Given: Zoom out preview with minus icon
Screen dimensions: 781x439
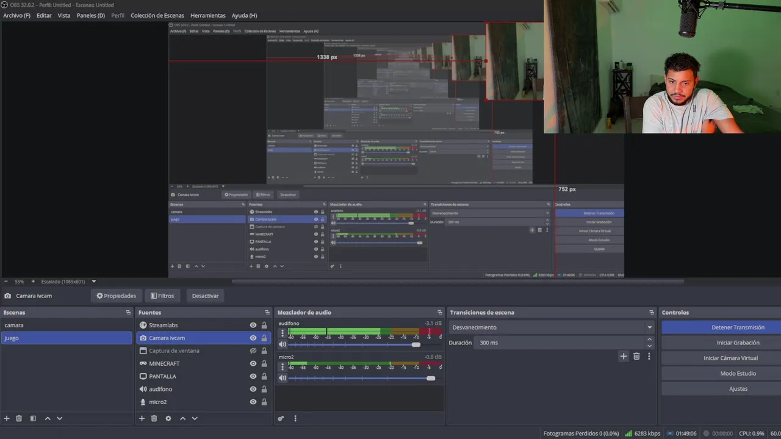Looking at the screenshot, I should tap(5, 282).
